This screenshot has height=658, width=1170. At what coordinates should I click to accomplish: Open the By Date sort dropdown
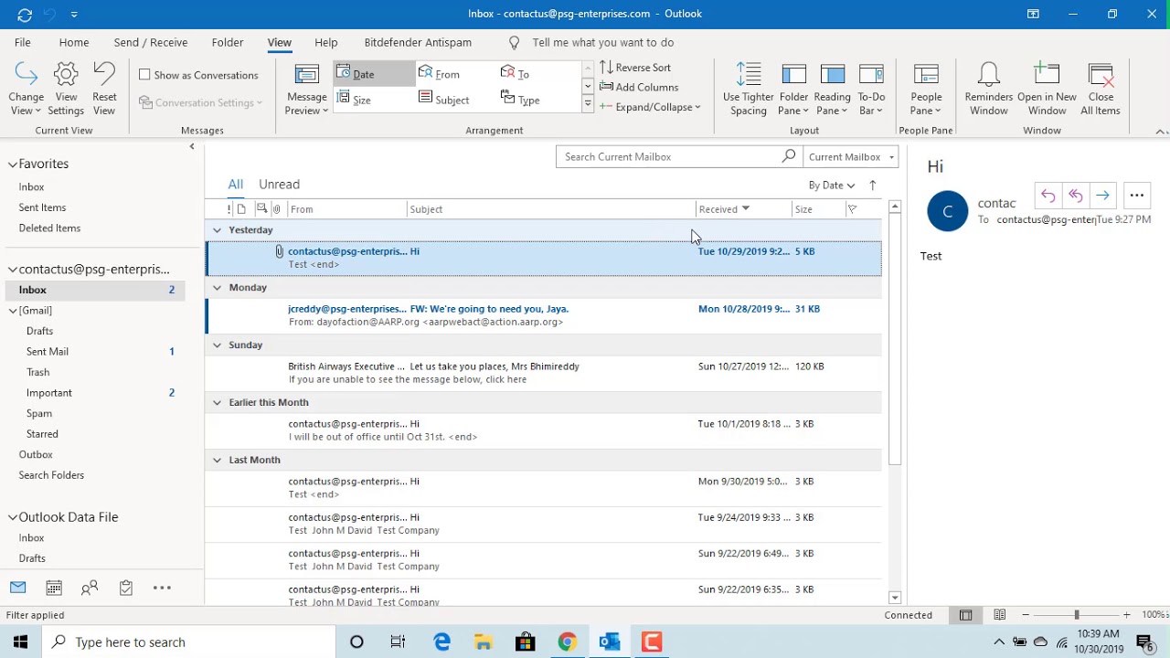point(831,186)
